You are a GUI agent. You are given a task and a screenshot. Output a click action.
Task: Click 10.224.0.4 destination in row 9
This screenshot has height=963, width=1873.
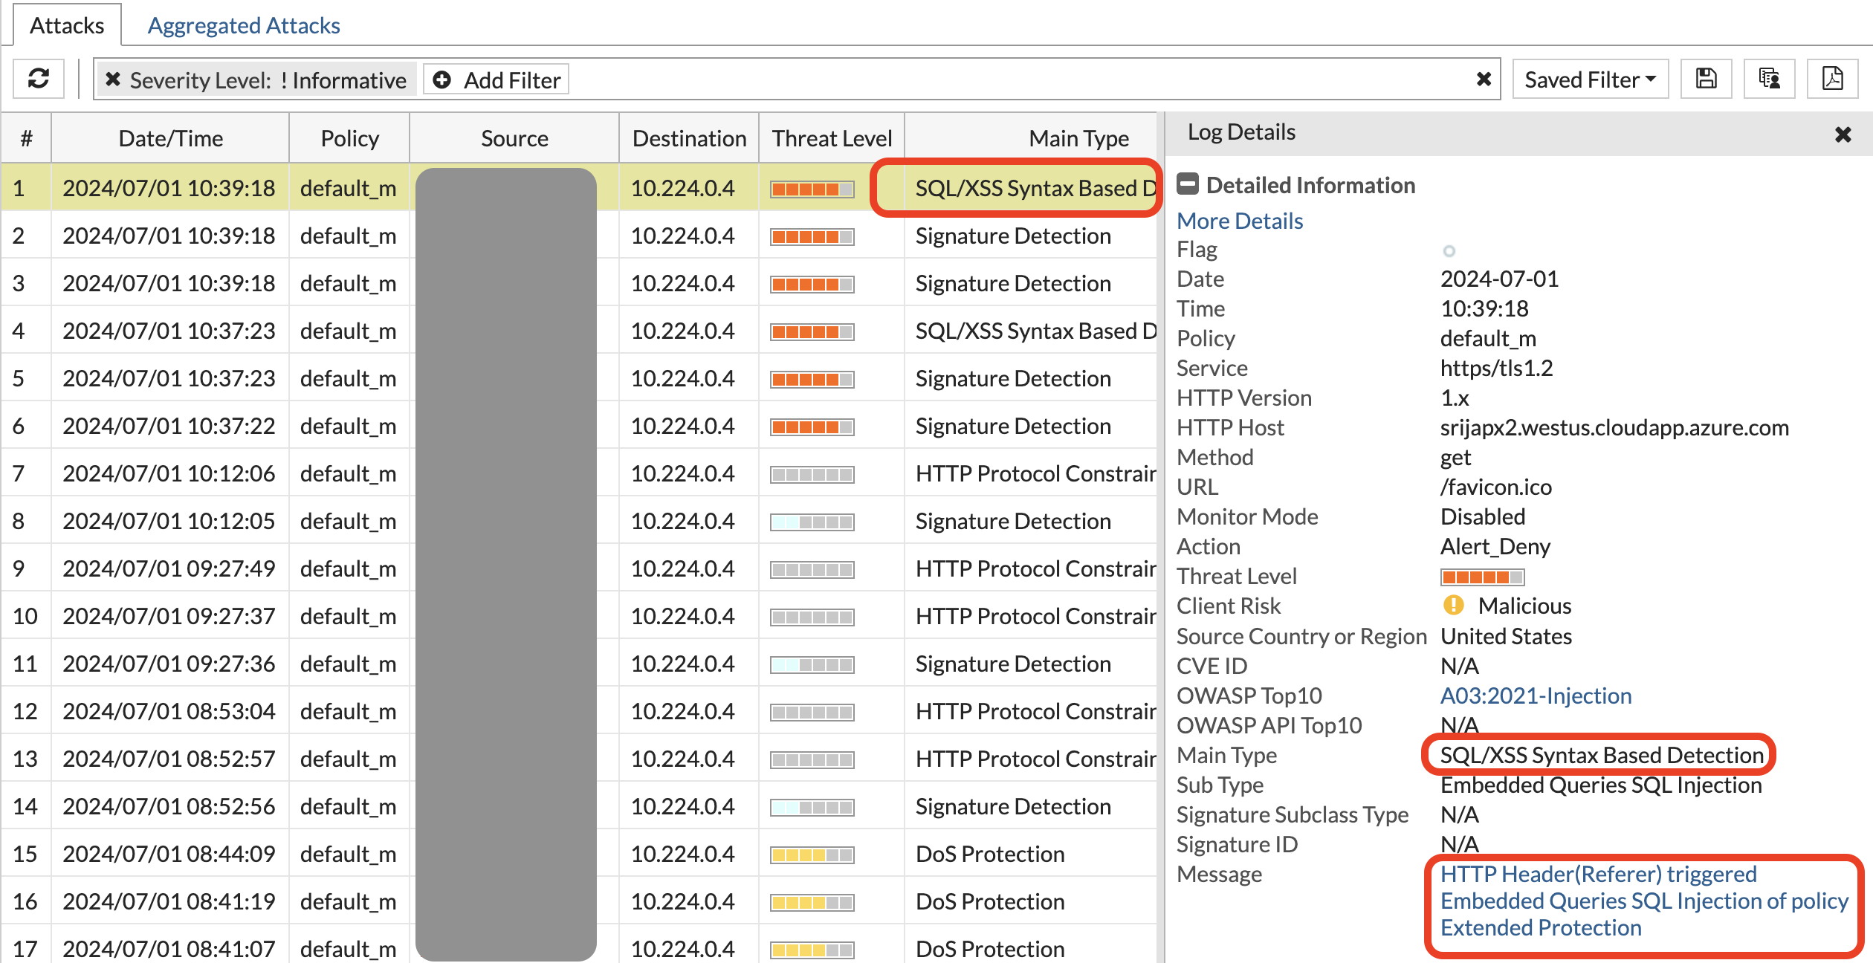click(682, 568)
